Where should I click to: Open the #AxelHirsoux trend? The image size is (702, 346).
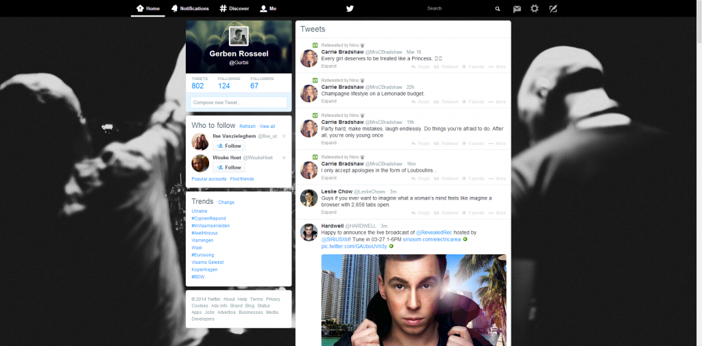point(204,232)
